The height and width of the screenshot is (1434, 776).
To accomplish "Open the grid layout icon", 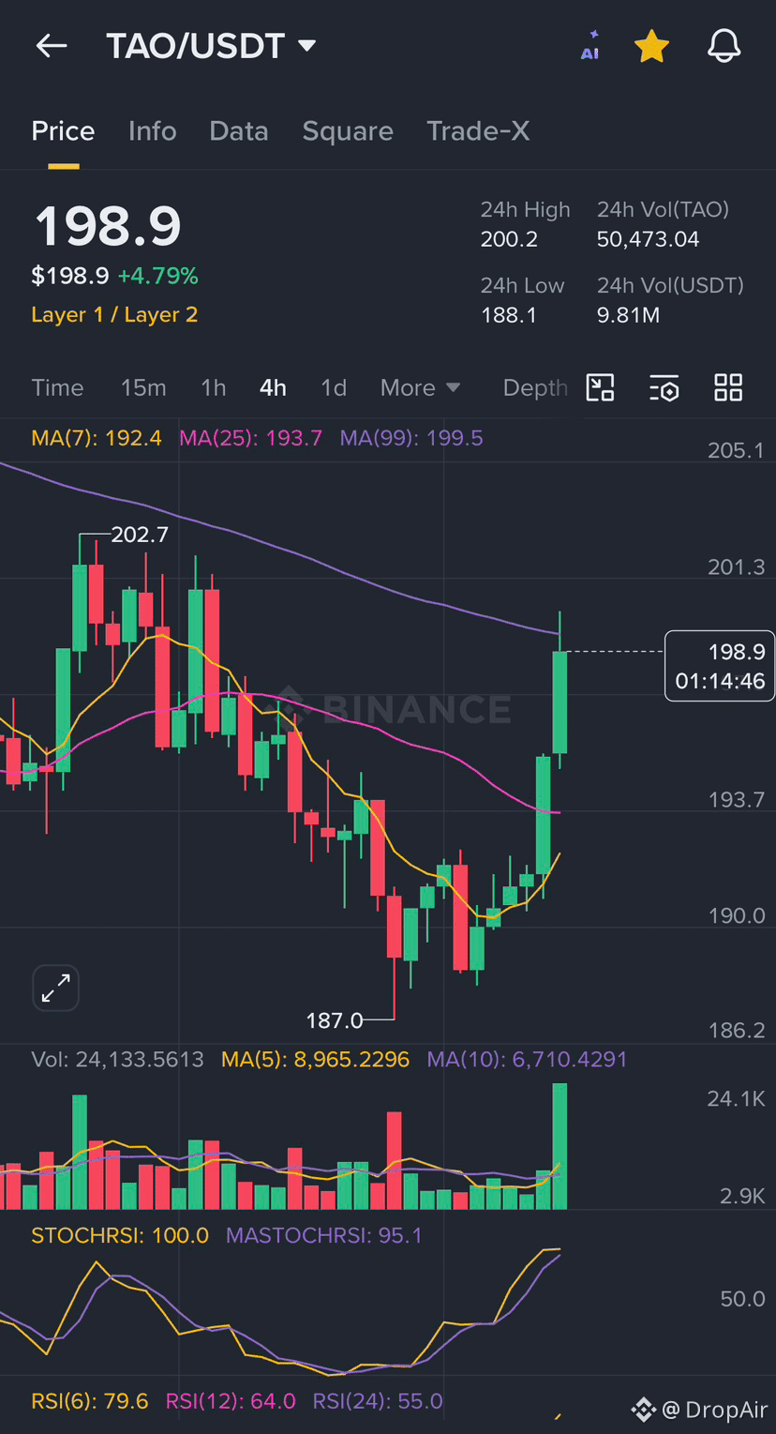I will pyautogui.click(x=728, y=387).
